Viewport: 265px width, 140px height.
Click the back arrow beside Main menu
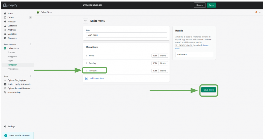point(85,21)
